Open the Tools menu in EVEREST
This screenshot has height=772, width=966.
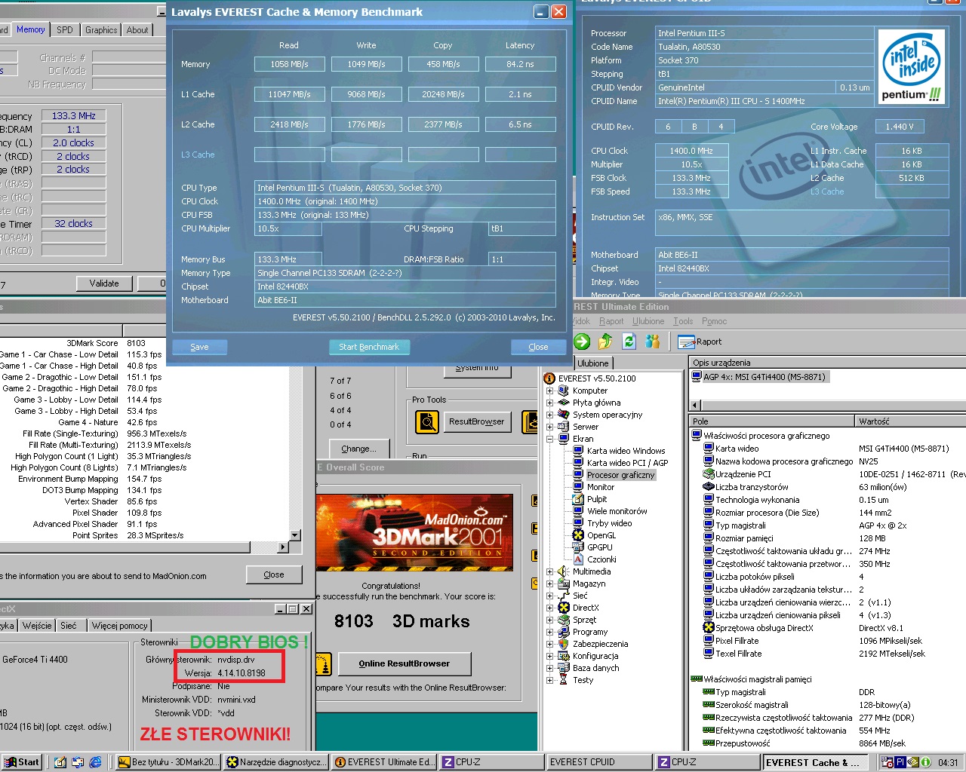tap(683, 321)
